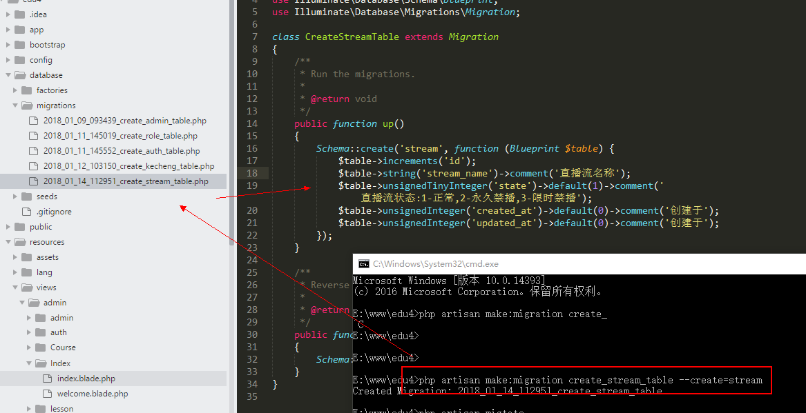Click the sidebar vertical scrollbar
Image resolution: width=806 pixels, height=413 pixels.
pos(231,124)
